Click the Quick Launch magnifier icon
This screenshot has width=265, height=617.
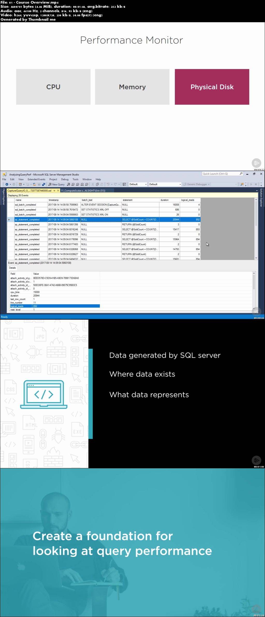[x=241, y=174]
